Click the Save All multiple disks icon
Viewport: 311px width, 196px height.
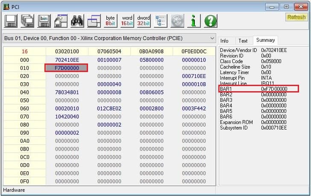(x=27, y=21)
